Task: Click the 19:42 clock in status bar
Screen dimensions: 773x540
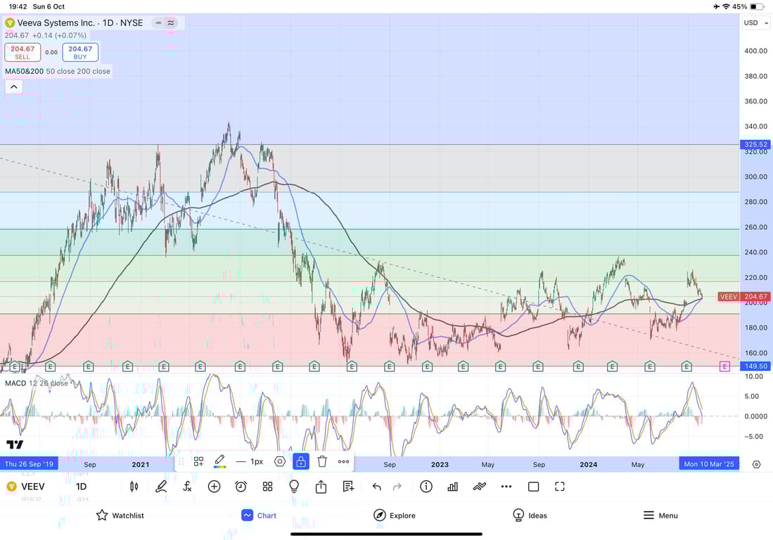Action: pos(18,6)
